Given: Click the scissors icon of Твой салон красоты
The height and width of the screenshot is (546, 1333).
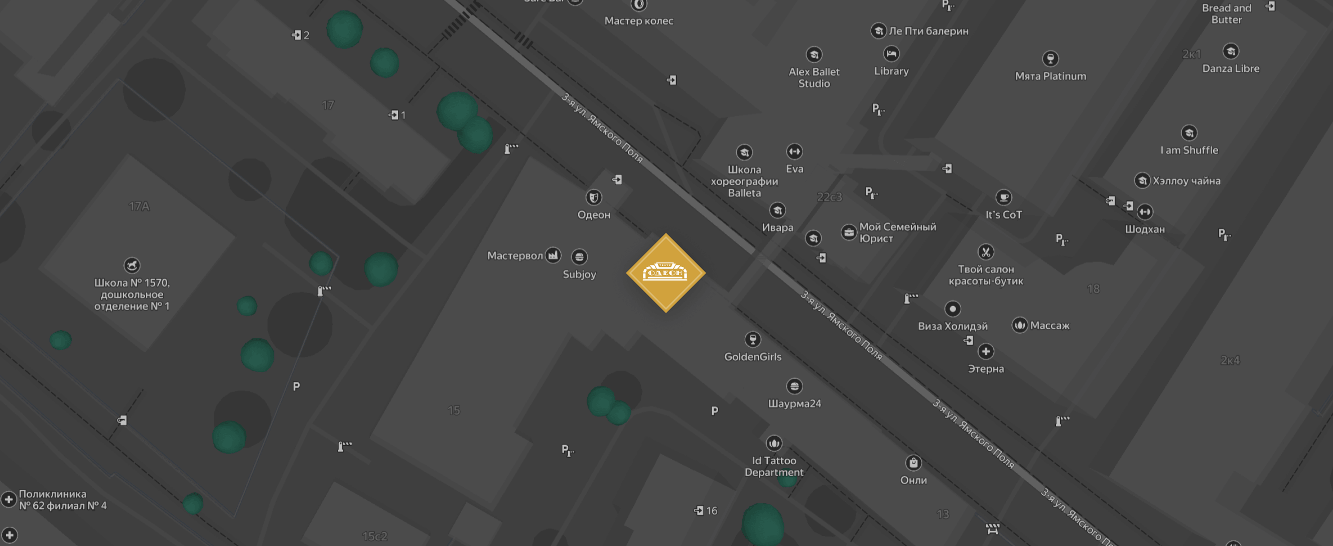Looking at the screenshot, I should pos(986,252).
